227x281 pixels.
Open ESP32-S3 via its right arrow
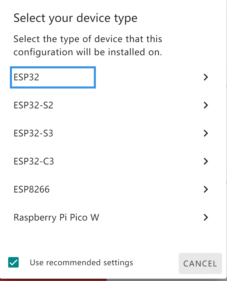(x=206, y=133)
